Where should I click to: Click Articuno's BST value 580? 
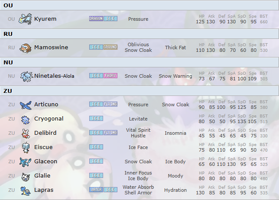(x=264, y=108)
